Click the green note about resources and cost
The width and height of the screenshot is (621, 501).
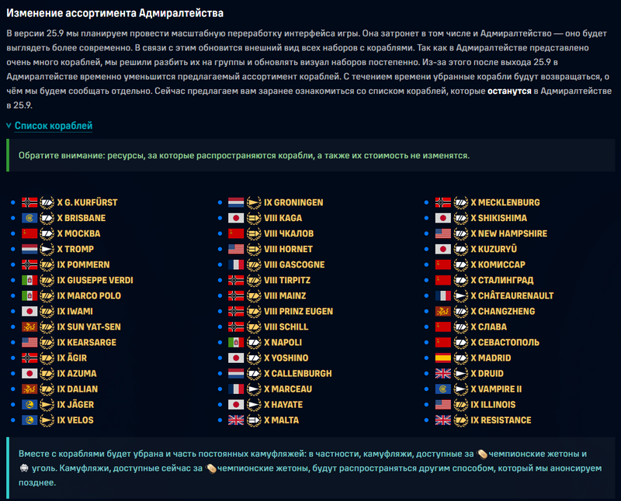245,155
